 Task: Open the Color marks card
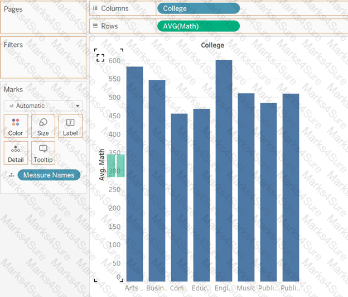pyautogui.click(x=16, y=126)
